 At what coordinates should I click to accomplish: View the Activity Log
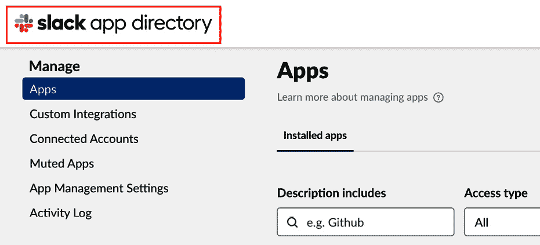pos(60,213)
